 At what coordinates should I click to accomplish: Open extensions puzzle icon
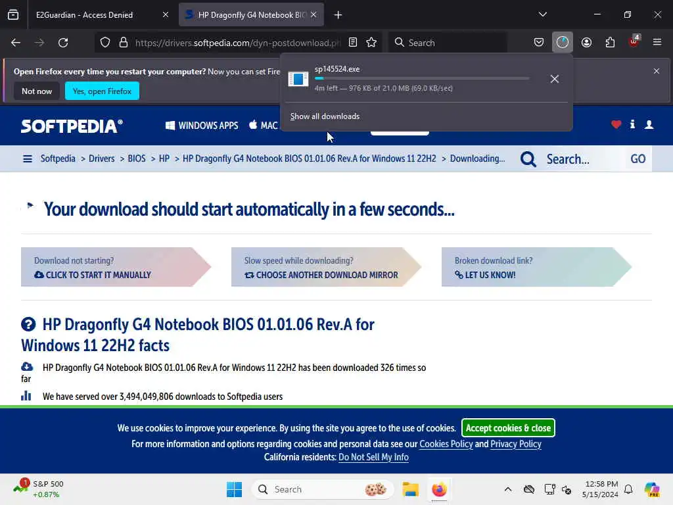coord(610,43)
